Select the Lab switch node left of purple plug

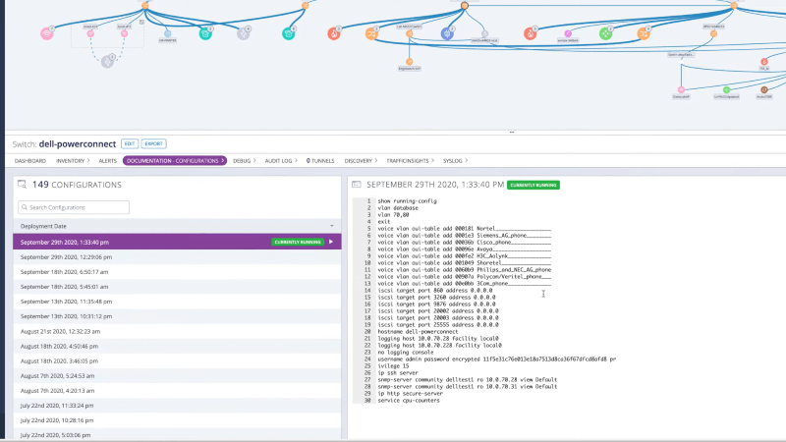(409, 33)
